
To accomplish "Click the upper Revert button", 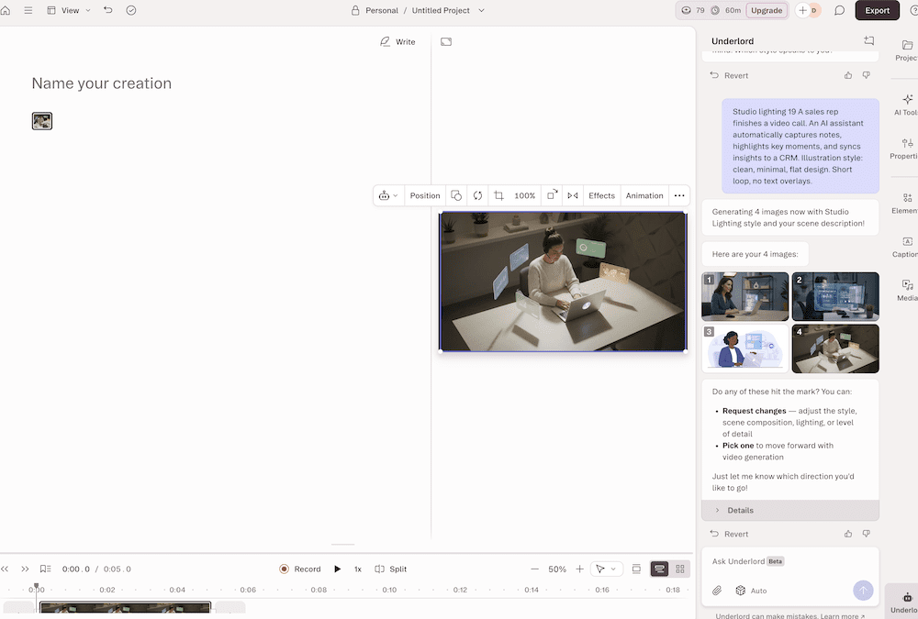I will tap(730, 75).
